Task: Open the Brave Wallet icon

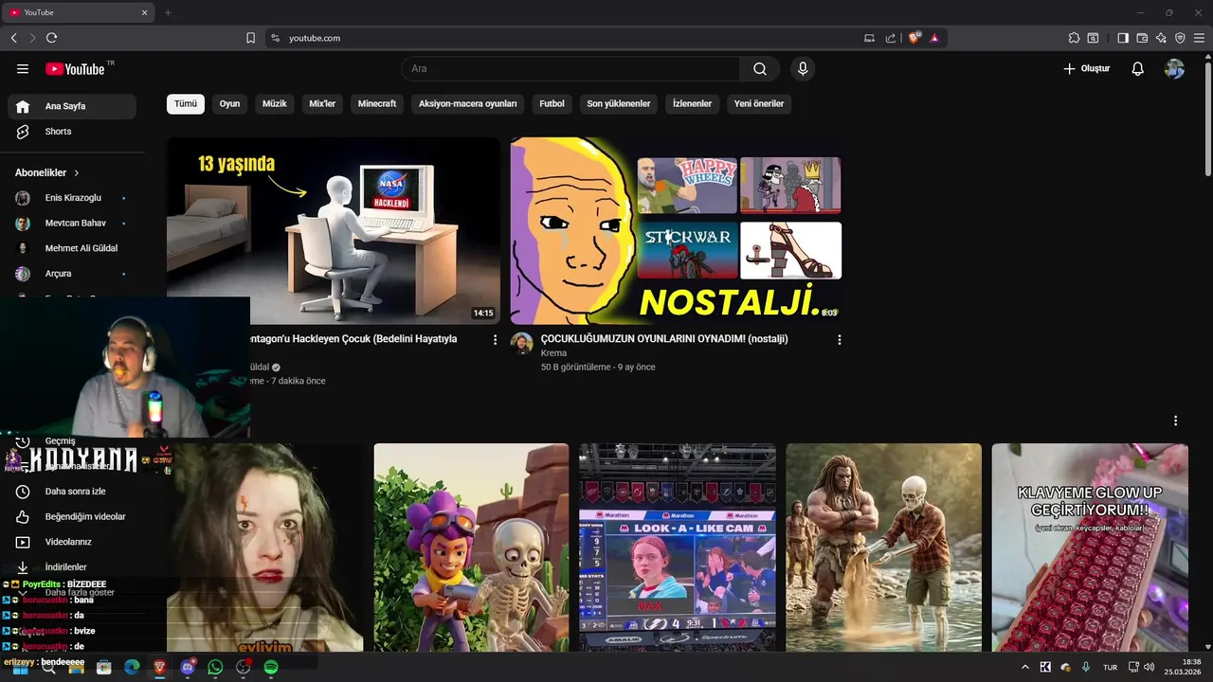Action: 1142,38
